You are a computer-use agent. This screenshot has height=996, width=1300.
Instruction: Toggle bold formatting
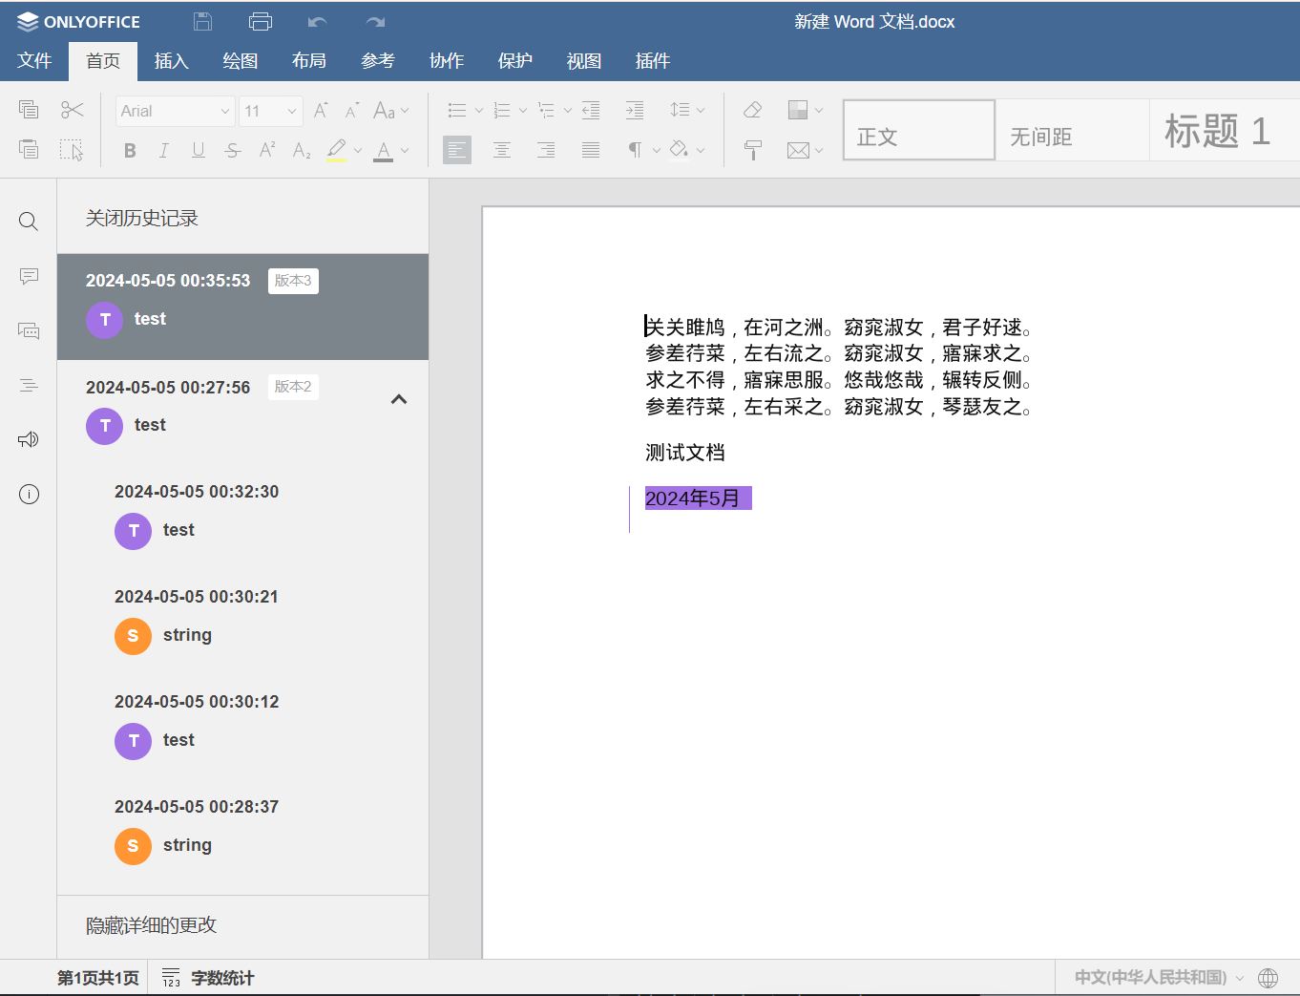(x=130, y=150)
